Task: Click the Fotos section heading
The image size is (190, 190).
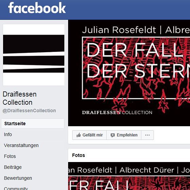Action: tap(78, 155)
